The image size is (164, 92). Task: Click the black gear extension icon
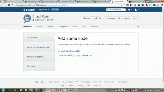pyautogui.click(x=143, y=5)
